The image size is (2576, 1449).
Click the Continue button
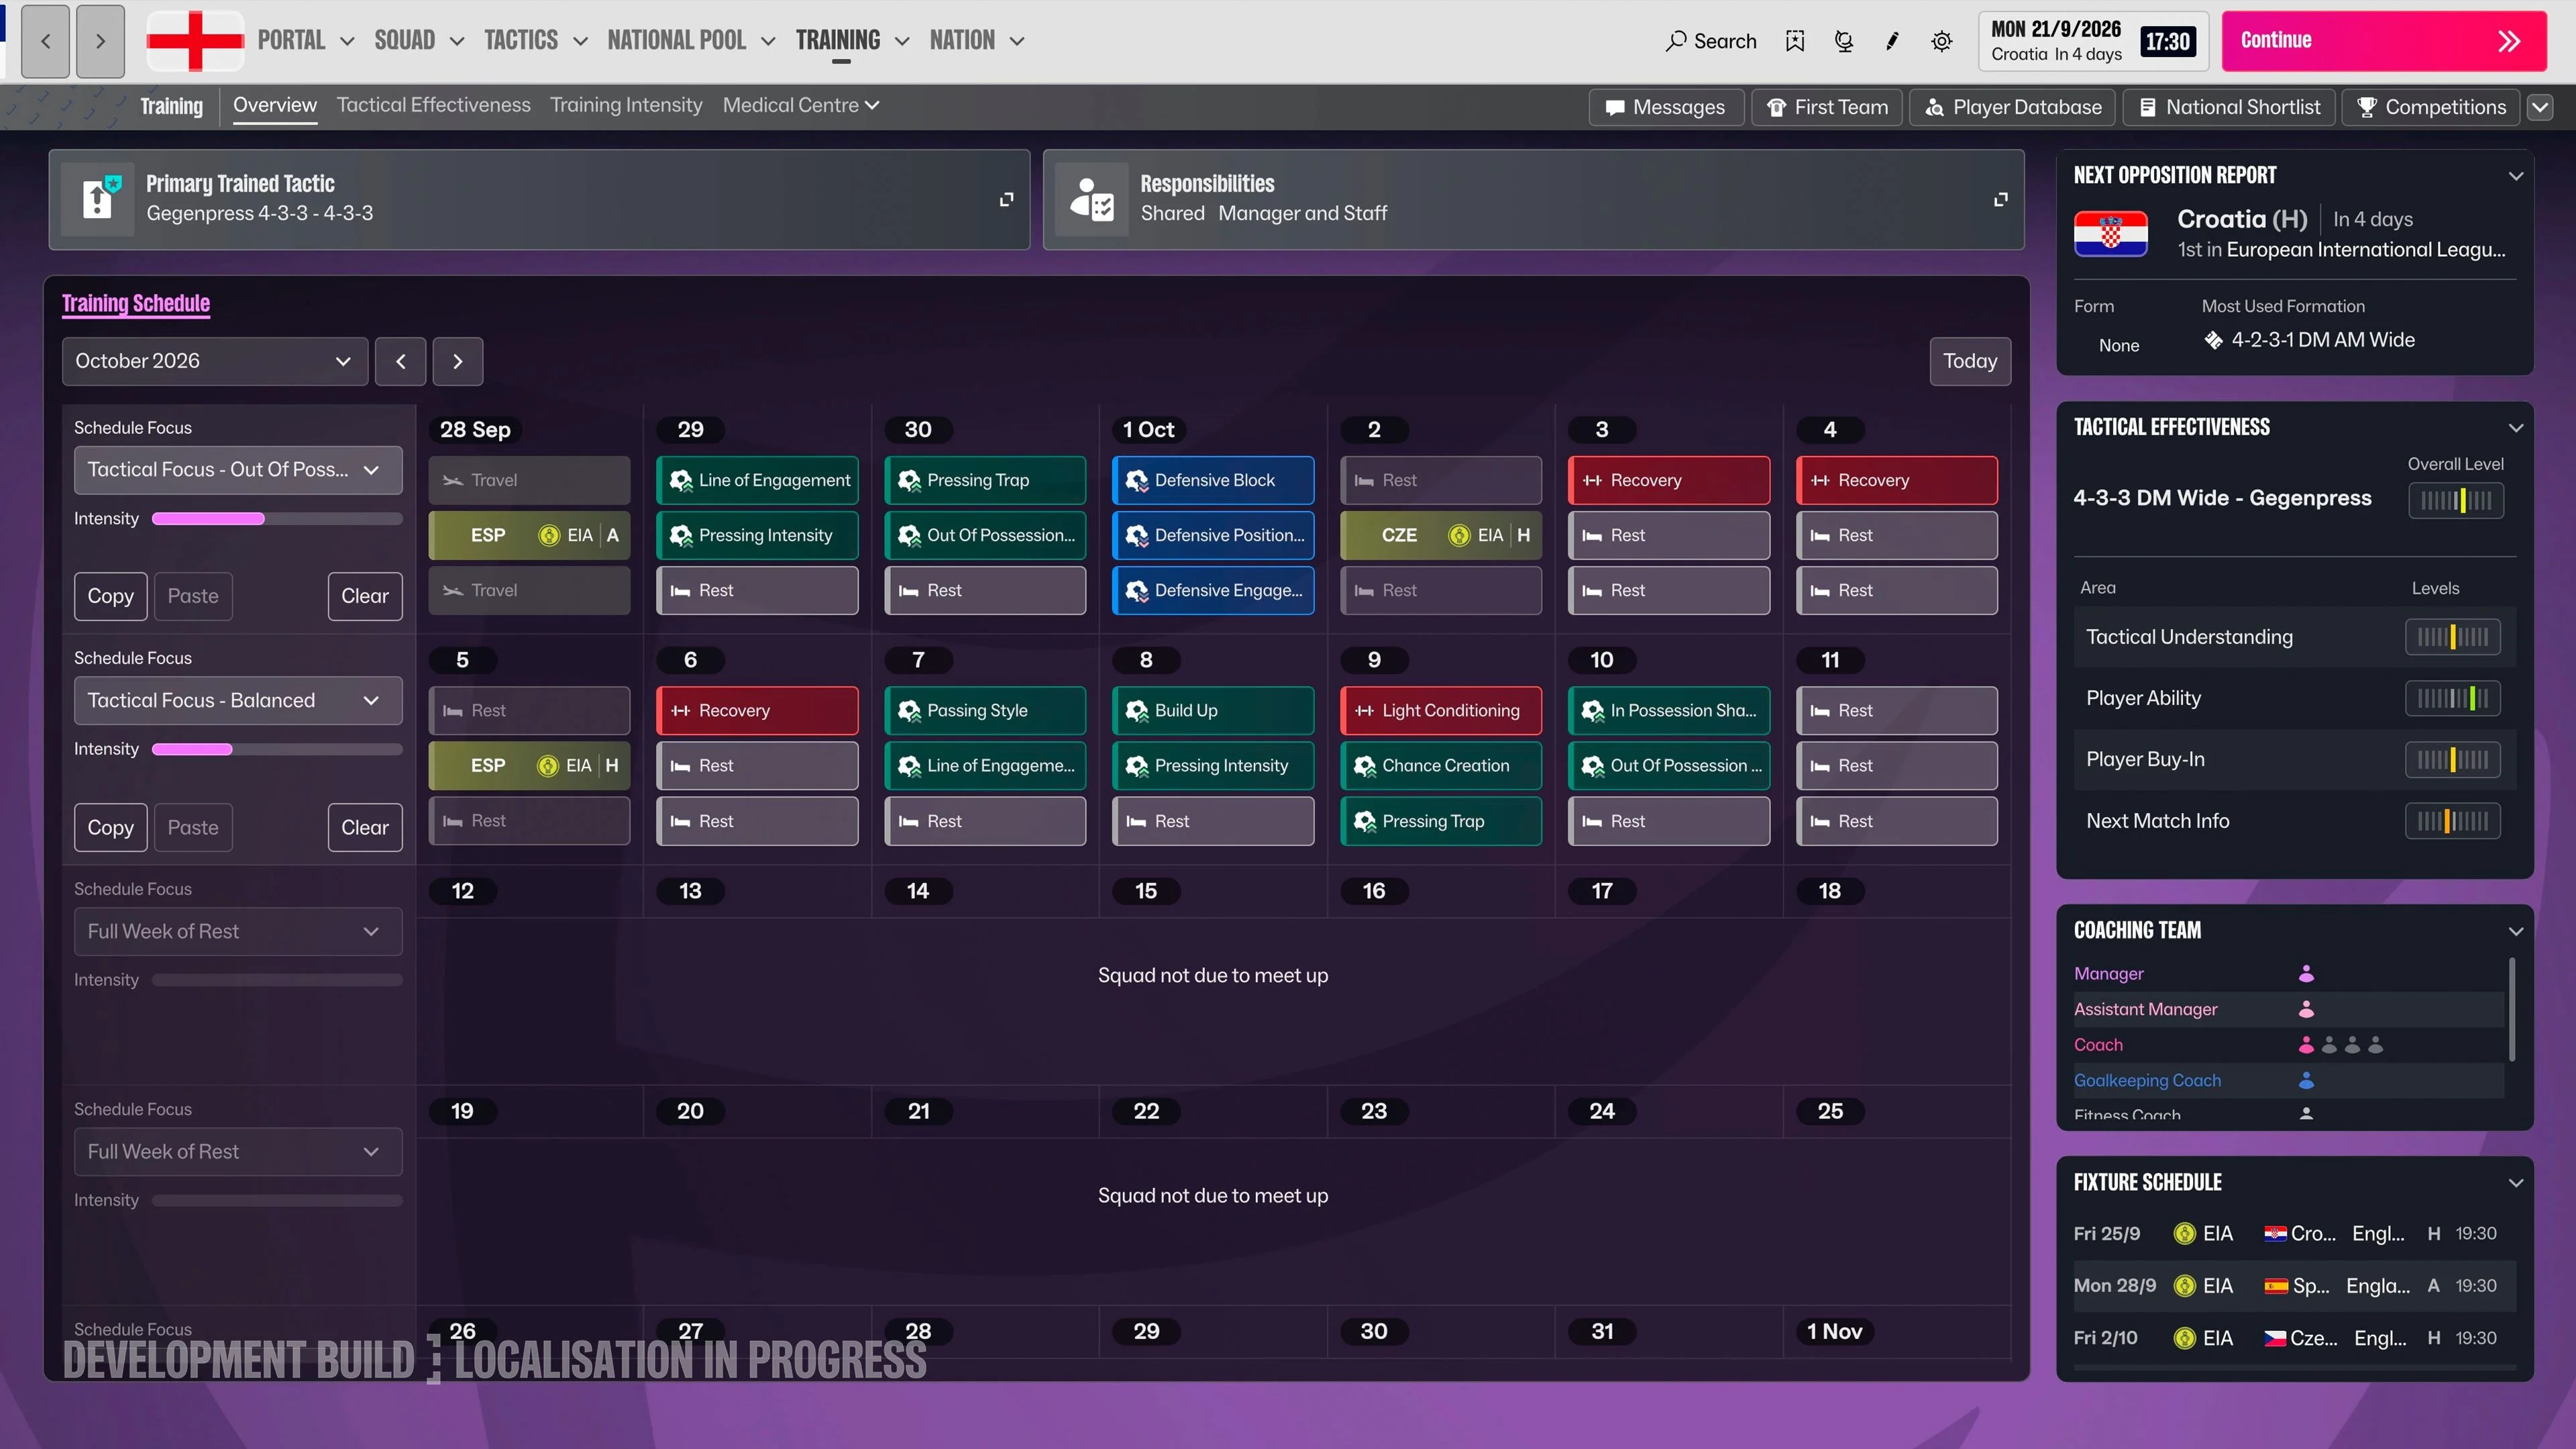coord(2384,41)
